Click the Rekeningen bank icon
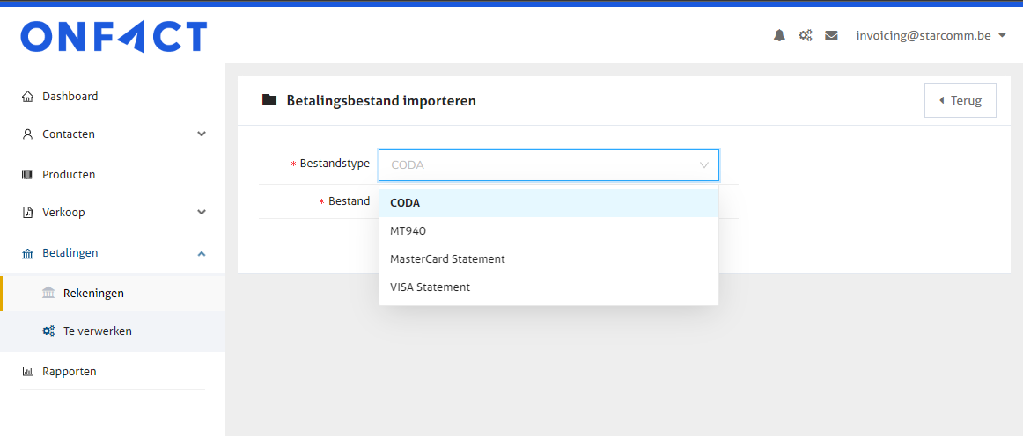 48,293
